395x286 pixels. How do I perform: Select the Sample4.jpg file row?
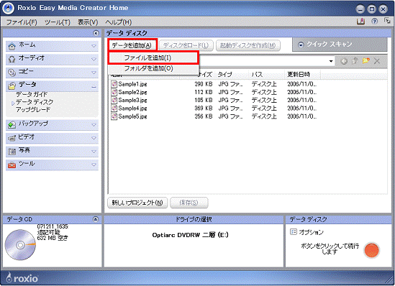click(214, 109)
